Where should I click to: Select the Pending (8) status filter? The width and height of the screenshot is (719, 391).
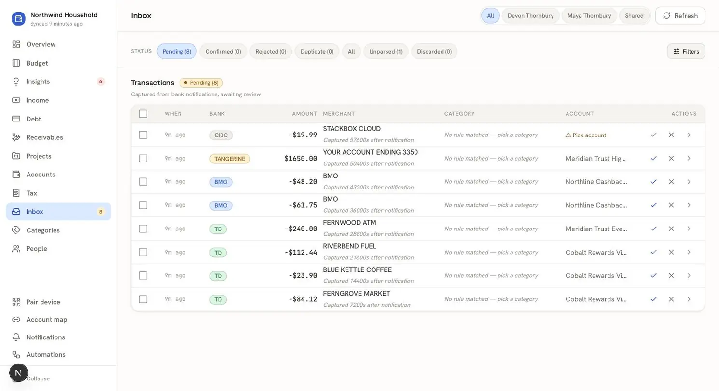tap(177, 52)
